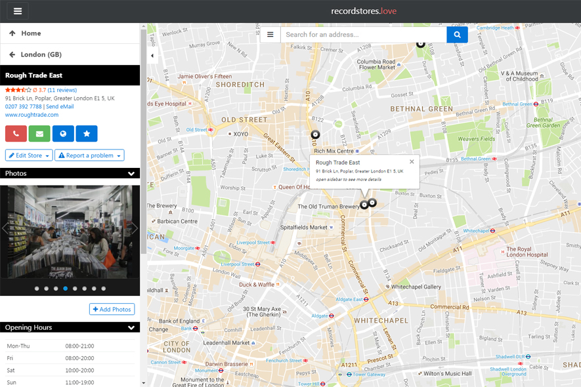The width and height of the screenshot is (581, 387).
Task: Click Whitechapel Gallery map label
Action: coord(416,287)
